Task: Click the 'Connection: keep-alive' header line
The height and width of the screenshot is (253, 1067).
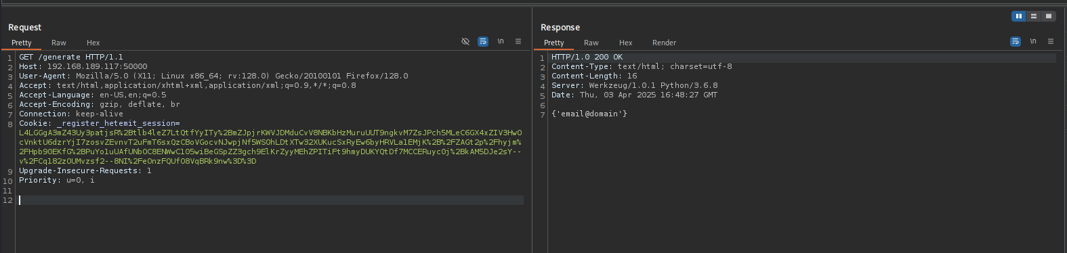Action: coord(71,114)
